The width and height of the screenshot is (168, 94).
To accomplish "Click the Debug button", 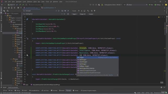I will 157,5.
